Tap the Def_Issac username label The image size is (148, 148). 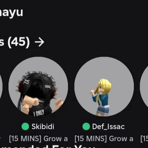pyautogui.click(x=108, y=127)
